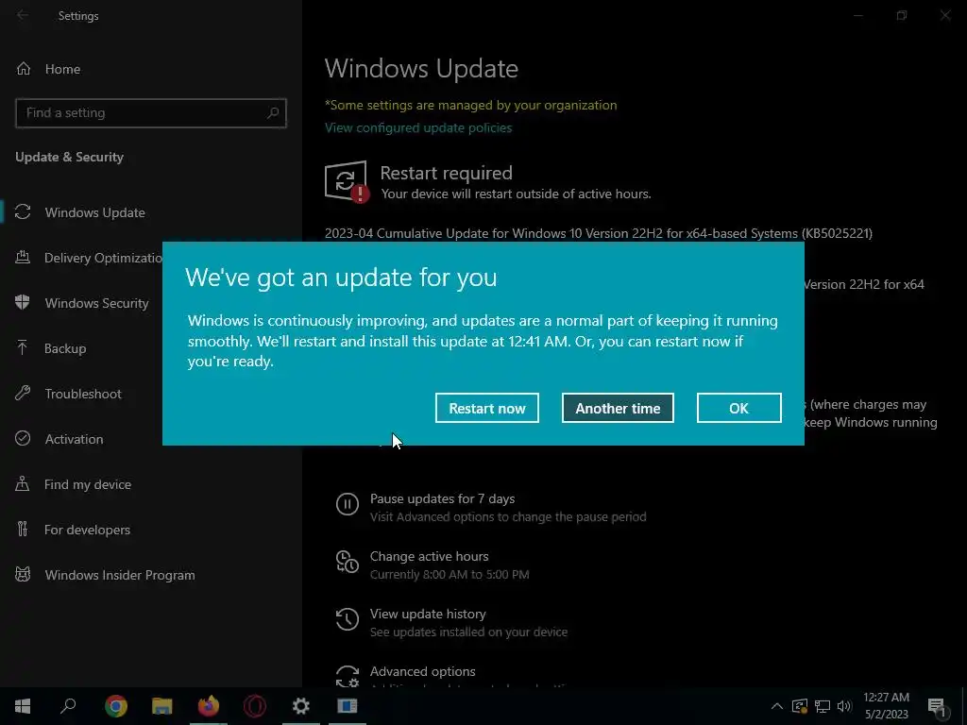
Task: Open Home in Settings sidebar
Action: pyautogui.click(x=62, y=69)
